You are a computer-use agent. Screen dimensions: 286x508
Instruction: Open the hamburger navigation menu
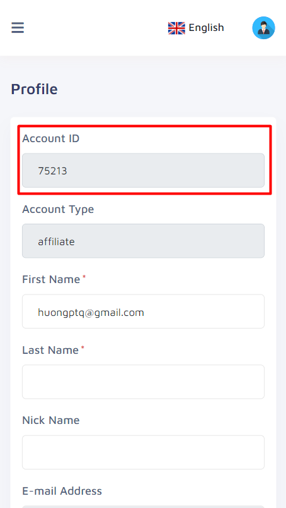[x=18, y=28]
